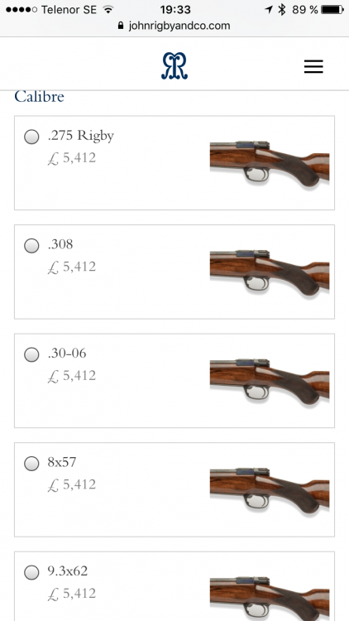Tap the battery indicator icon
349x621 pixels.
(332, 9)
